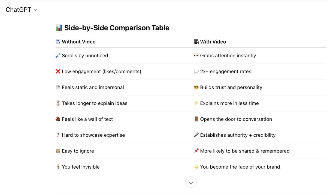Click the eyes emoji beside Grabs attention
This screenshot has width=327, height=194.
tap(196, 55)
